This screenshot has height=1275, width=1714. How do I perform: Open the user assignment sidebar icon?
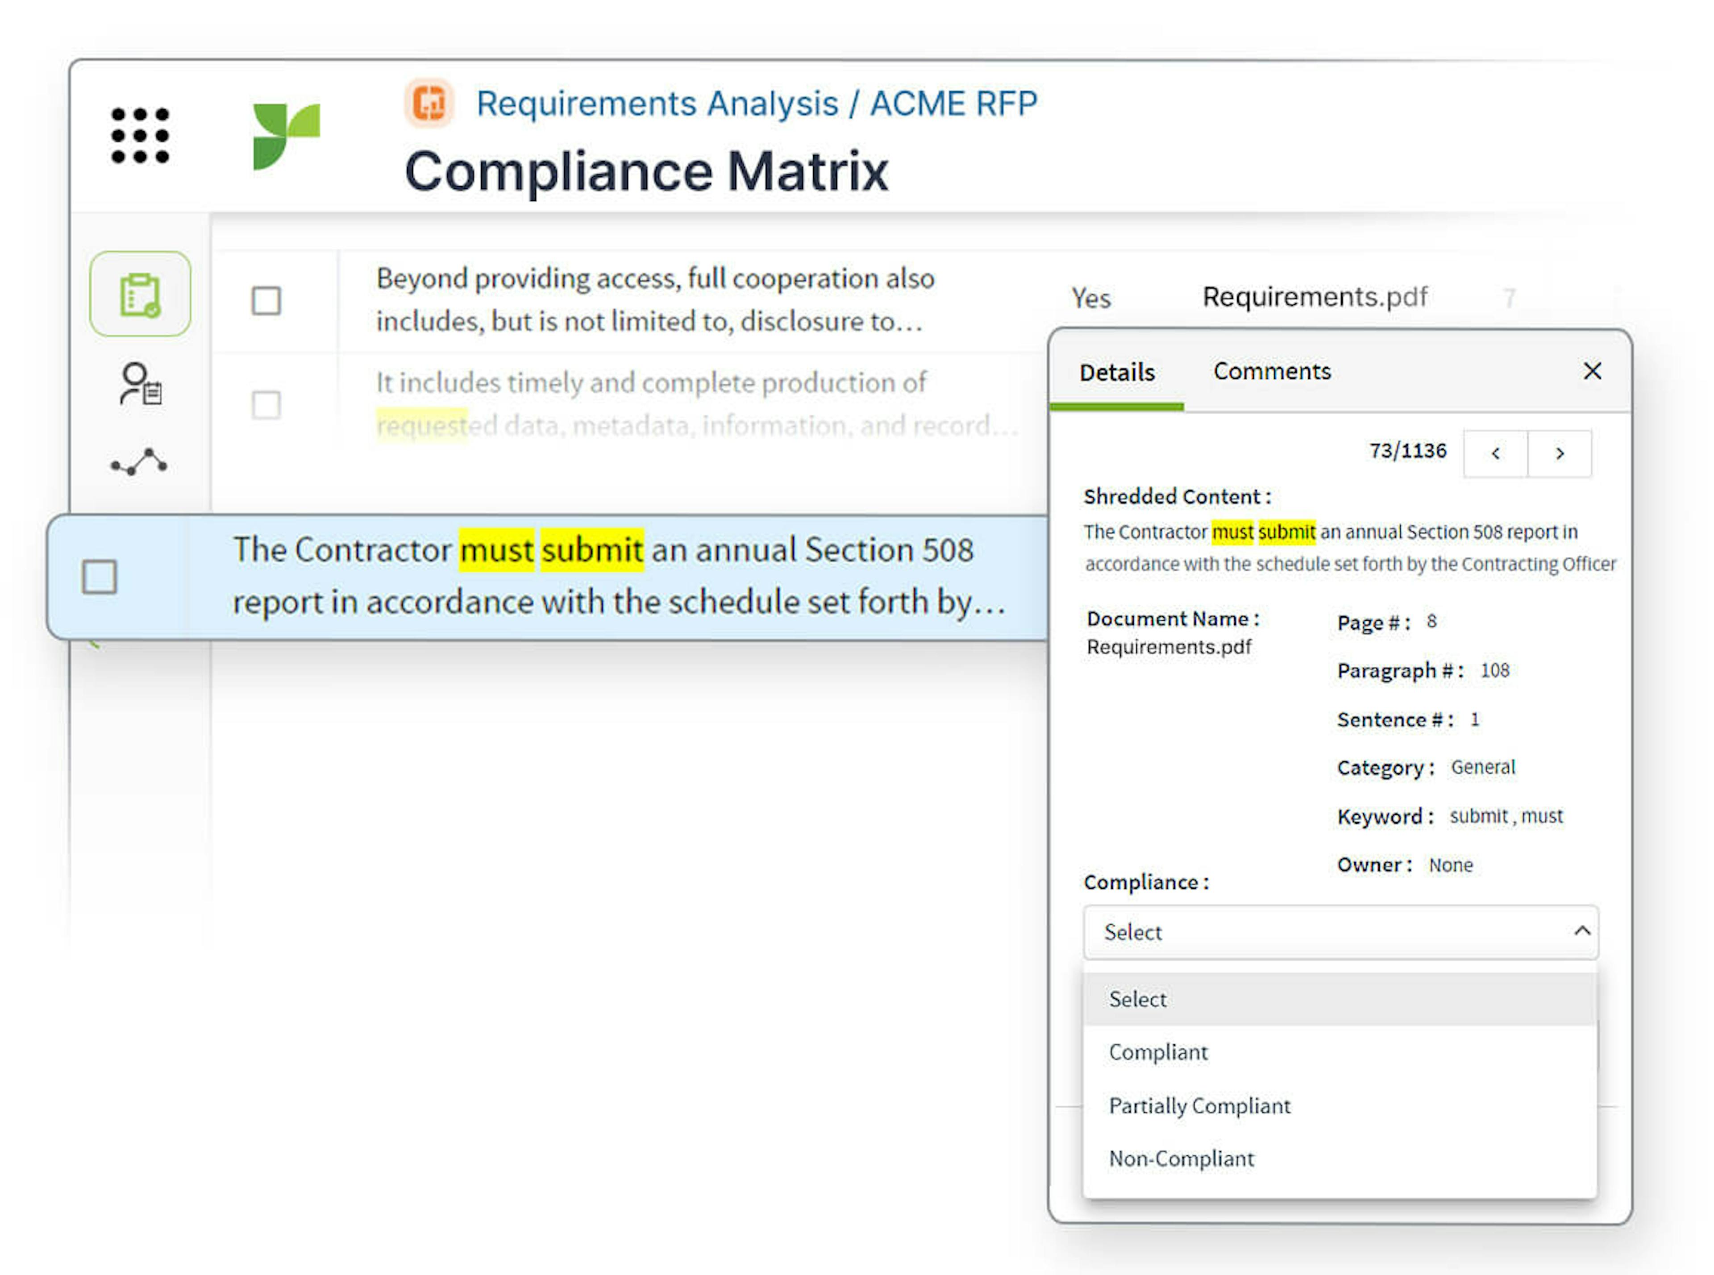point(141,384)
